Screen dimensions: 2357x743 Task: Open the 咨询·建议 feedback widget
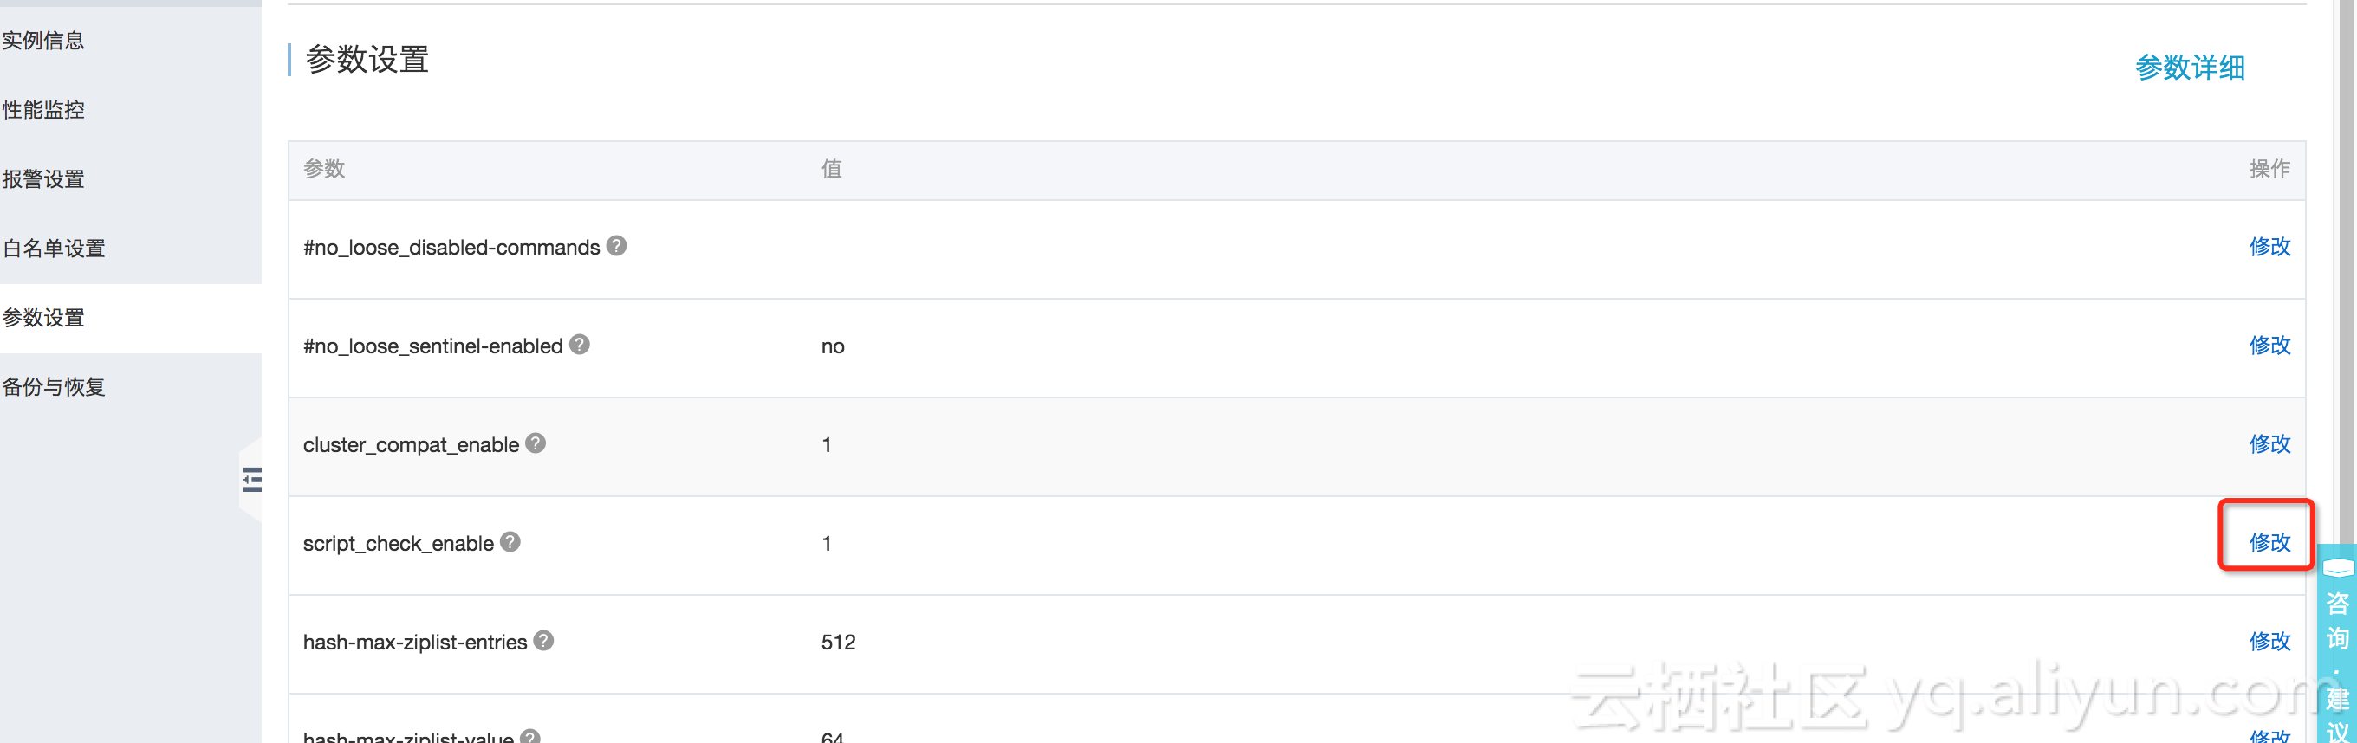click(2337, 645)
